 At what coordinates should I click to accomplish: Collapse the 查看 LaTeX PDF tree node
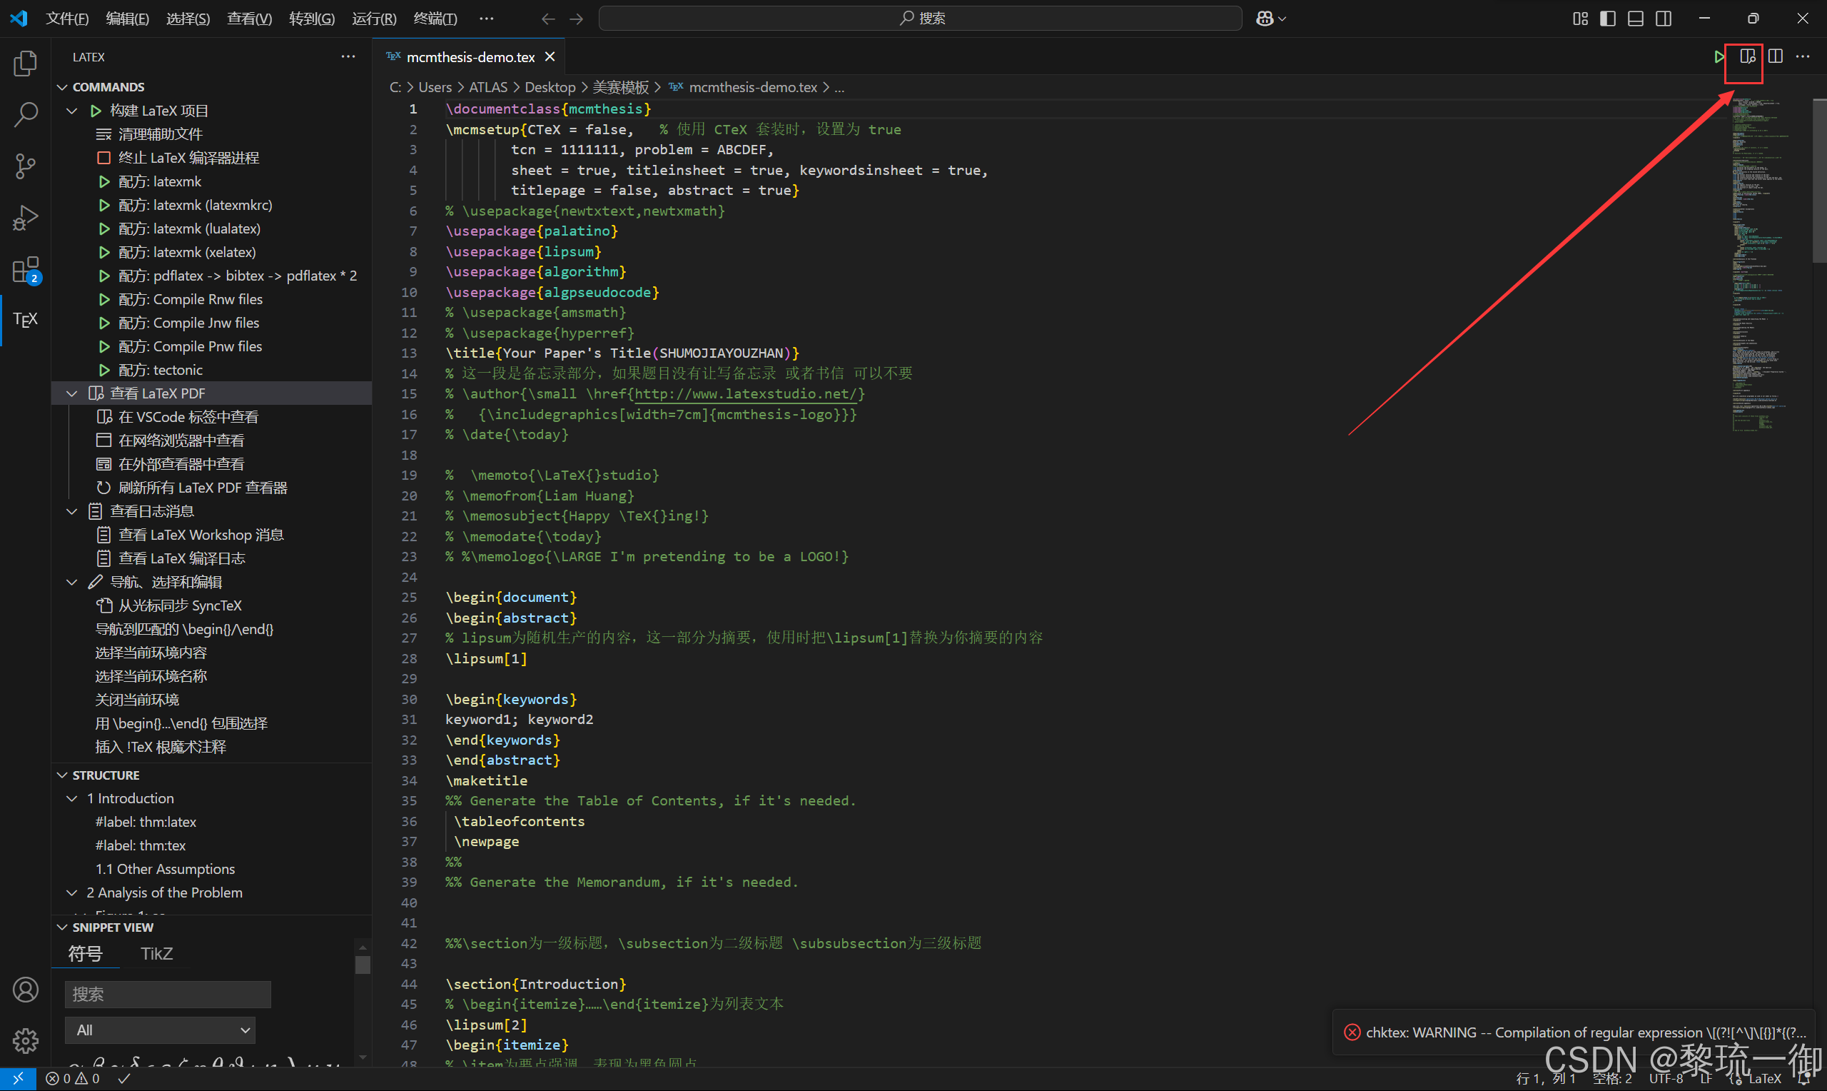[x=72, y=393]
